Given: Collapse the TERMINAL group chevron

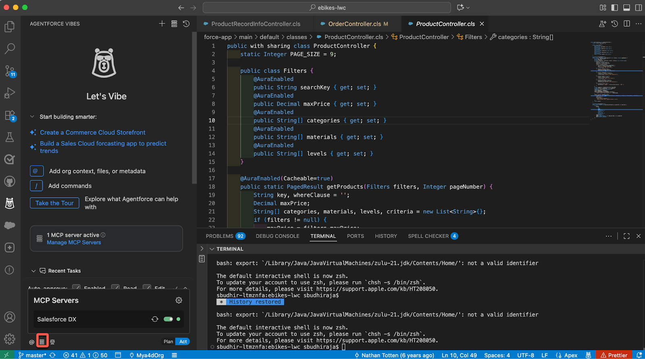Looking at the screenshot, I should pos(212,249).
